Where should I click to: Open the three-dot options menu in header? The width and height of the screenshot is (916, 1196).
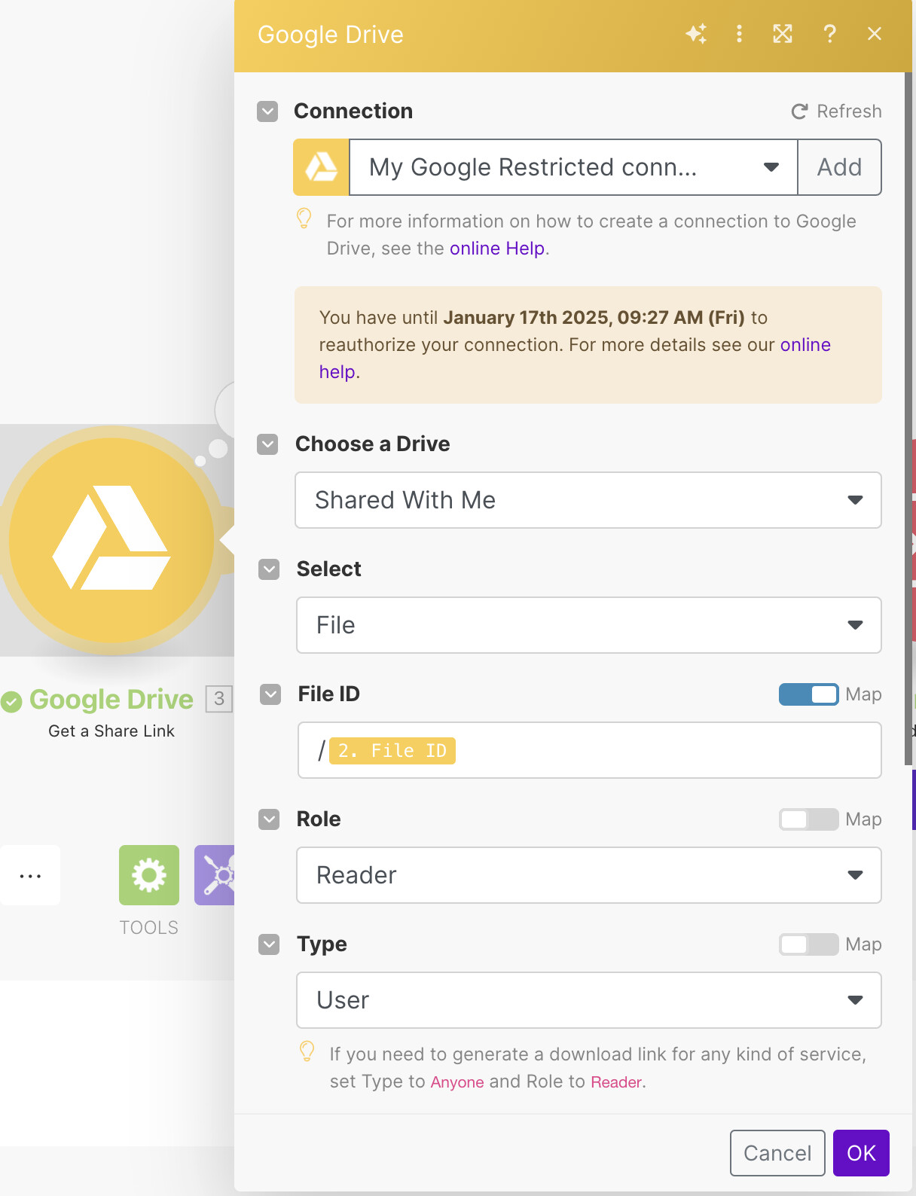pos(739,34)
